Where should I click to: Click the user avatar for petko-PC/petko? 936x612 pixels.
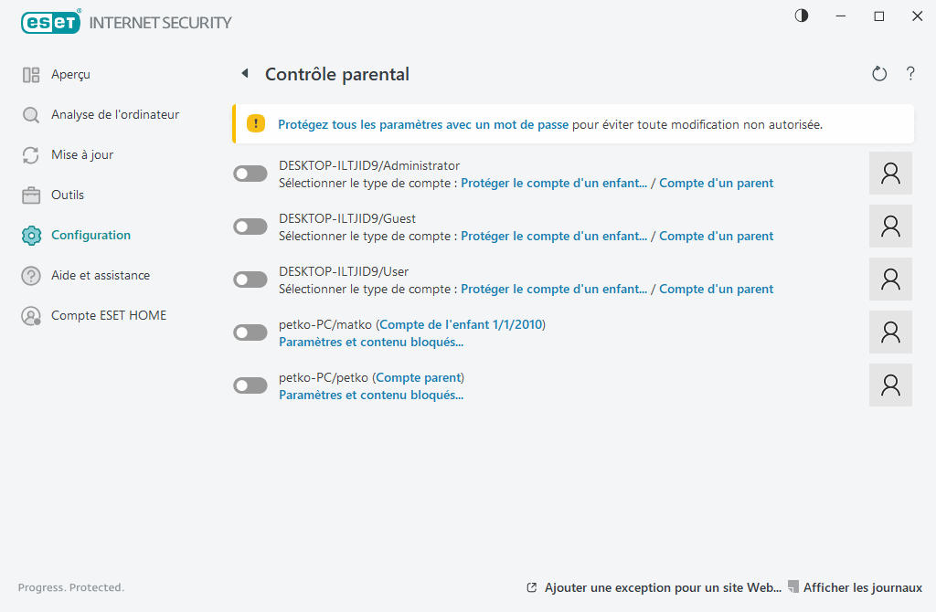889,385
